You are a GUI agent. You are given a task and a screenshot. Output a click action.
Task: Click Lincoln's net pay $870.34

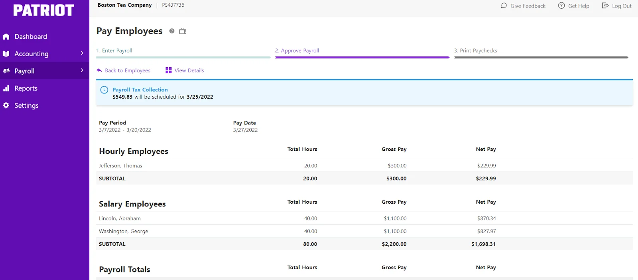(486, 218)
